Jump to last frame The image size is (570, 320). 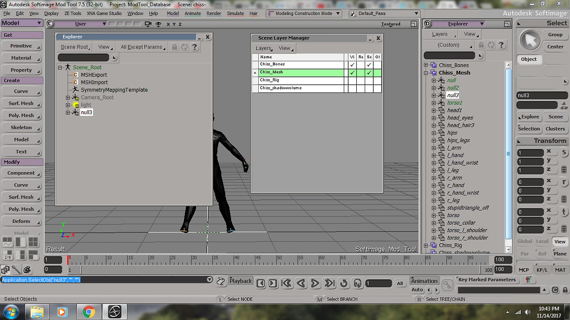coord(329,283)
